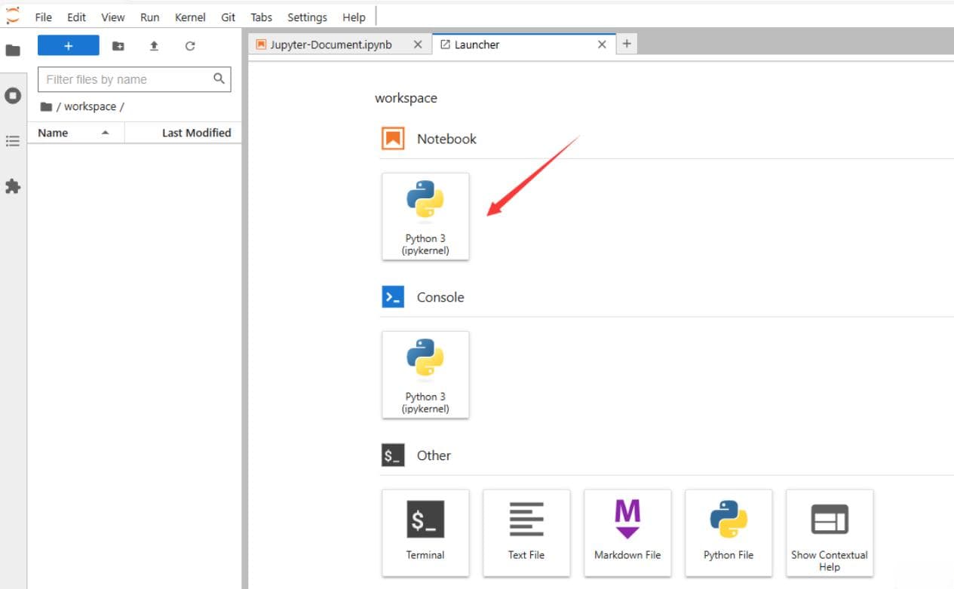954x589 pixels.
Task: Create a new Python File
Action: 729,532
